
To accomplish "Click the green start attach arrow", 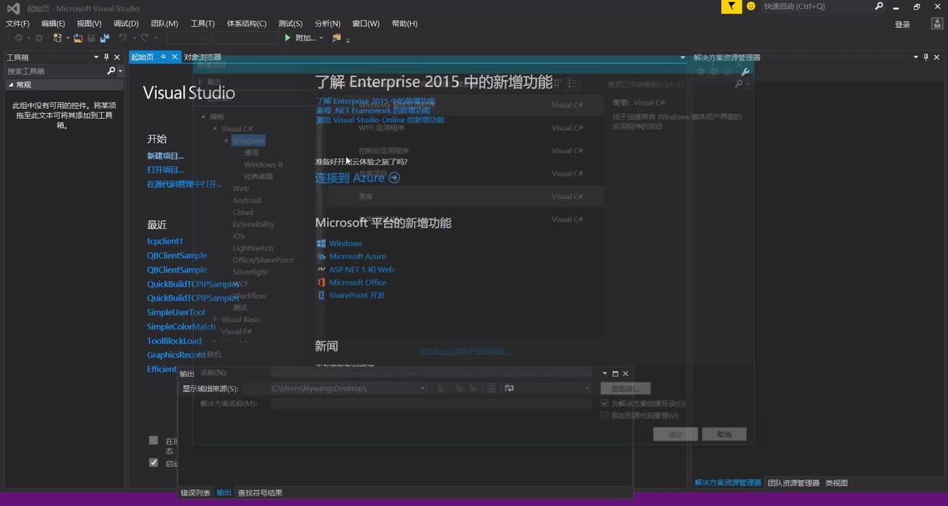I will [x=287, y=38].
